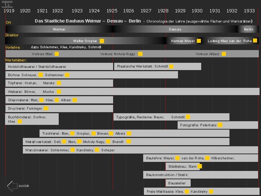The width and height of the screenshot is (261, 196).
Task: Open Schmidt's marker in Typografie row
Action: point(188,117)
